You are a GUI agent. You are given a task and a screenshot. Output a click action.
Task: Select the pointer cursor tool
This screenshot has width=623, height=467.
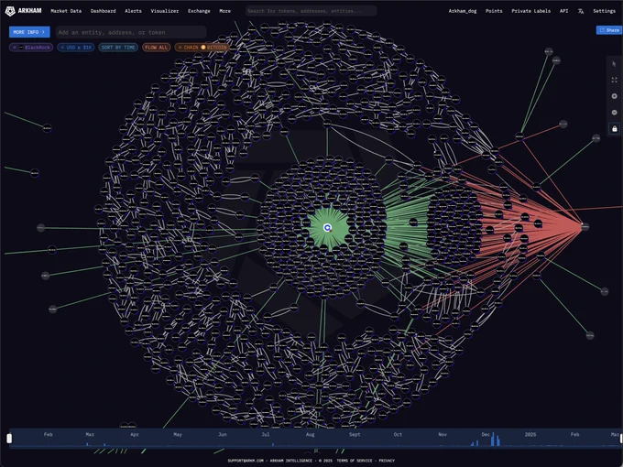614,64
